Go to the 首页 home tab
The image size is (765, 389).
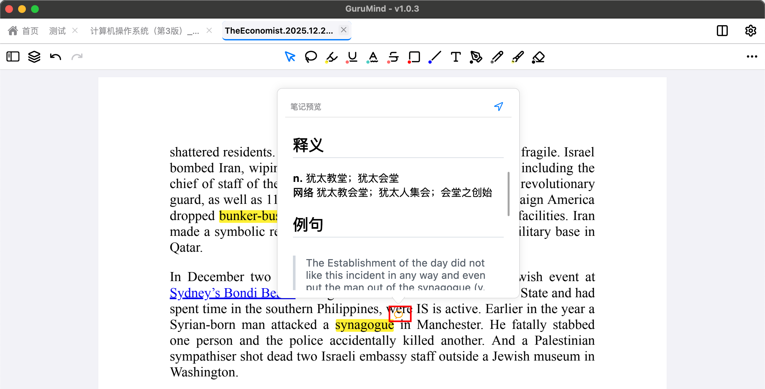[23, 31]
